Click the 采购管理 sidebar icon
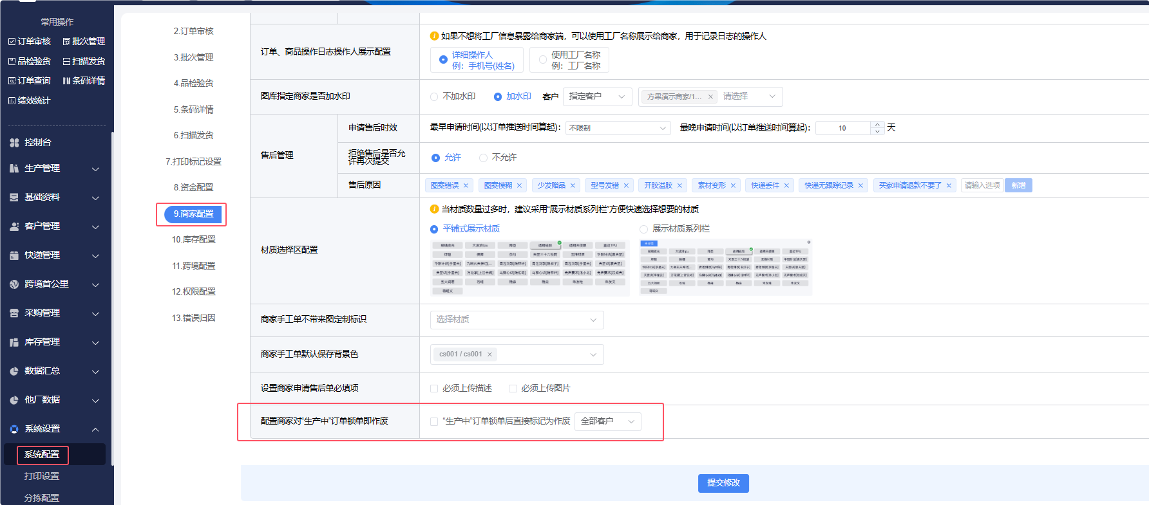Screen dimensions: 1149x505 pos(14,313)
